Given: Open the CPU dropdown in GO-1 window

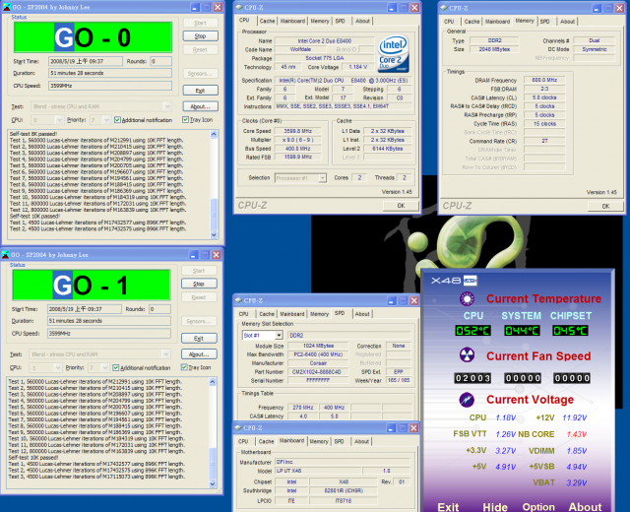Looking at the screenshot, I should click(57, 367).
